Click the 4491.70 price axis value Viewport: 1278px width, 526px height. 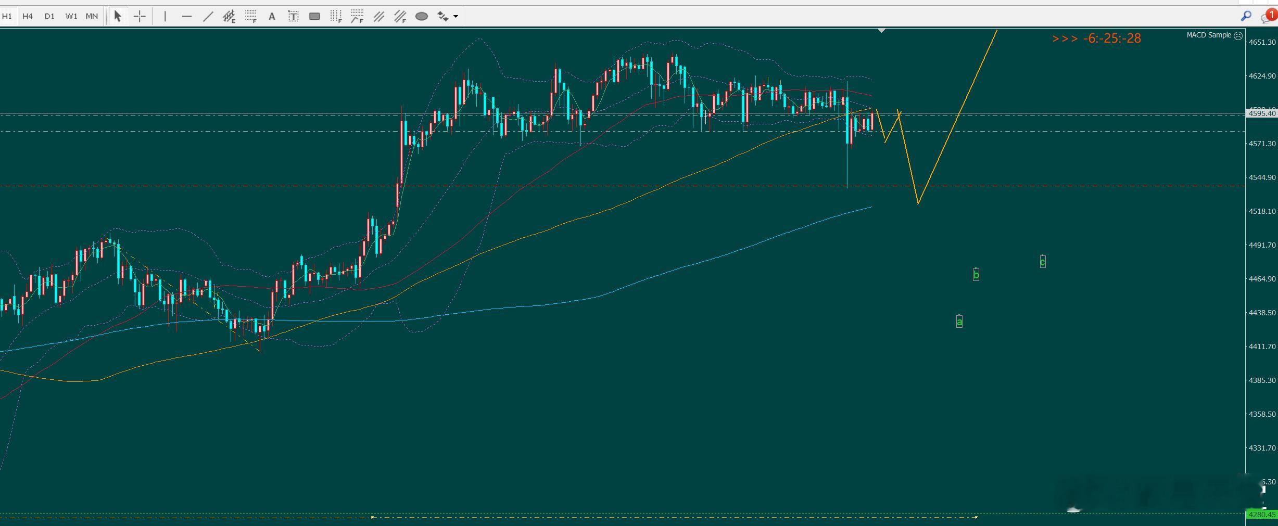(x=1262, y=245)
